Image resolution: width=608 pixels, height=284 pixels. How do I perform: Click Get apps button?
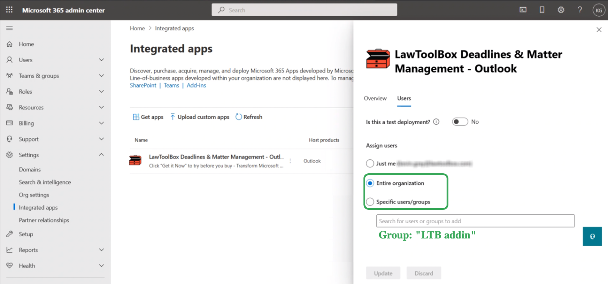click(148, 117)
